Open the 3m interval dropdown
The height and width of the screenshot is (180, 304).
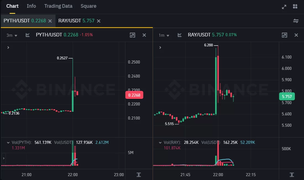[x=12, y=35]
